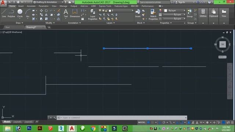Click the Mirror tool icon
This screenshot has width=235, height=132.
point(46,15)
